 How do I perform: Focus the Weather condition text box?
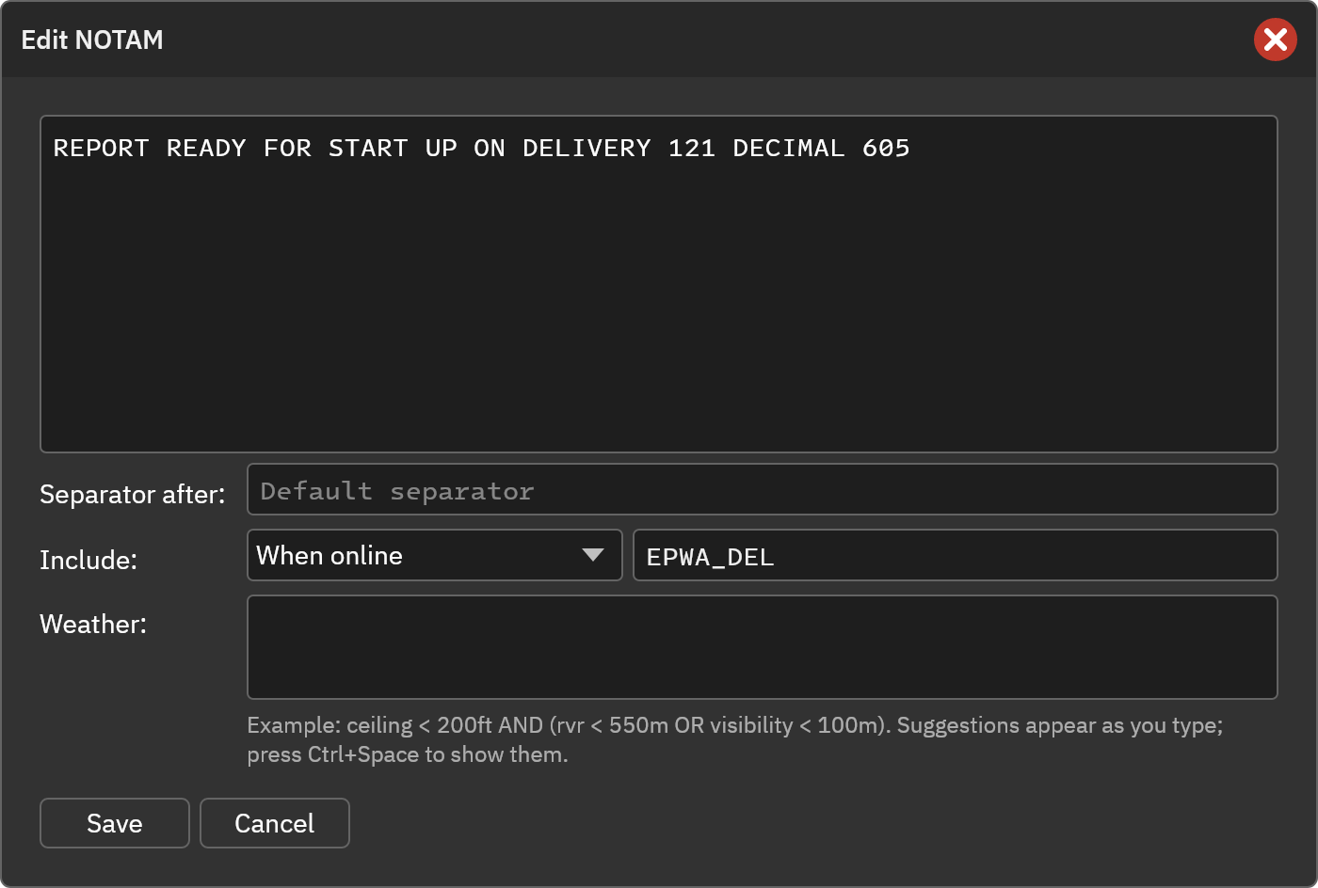pos(762,647)
